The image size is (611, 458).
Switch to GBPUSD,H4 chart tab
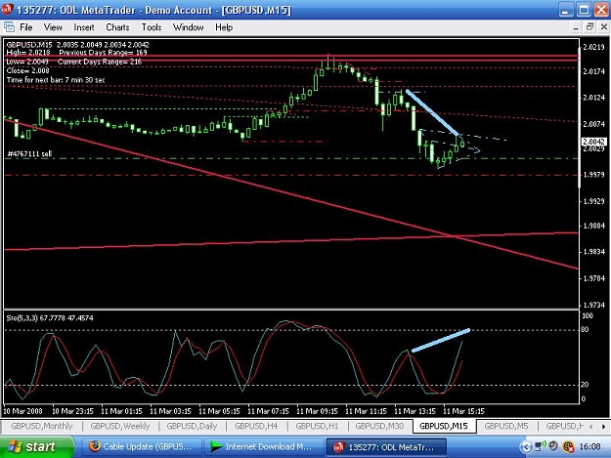(x=256, y=426)
